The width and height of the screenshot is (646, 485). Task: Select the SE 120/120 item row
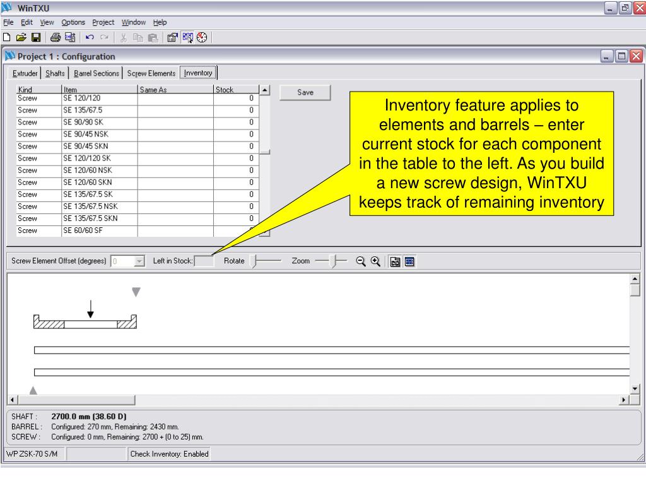138,98
